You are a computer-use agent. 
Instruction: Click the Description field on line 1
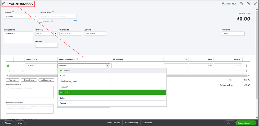pos(137,65)
